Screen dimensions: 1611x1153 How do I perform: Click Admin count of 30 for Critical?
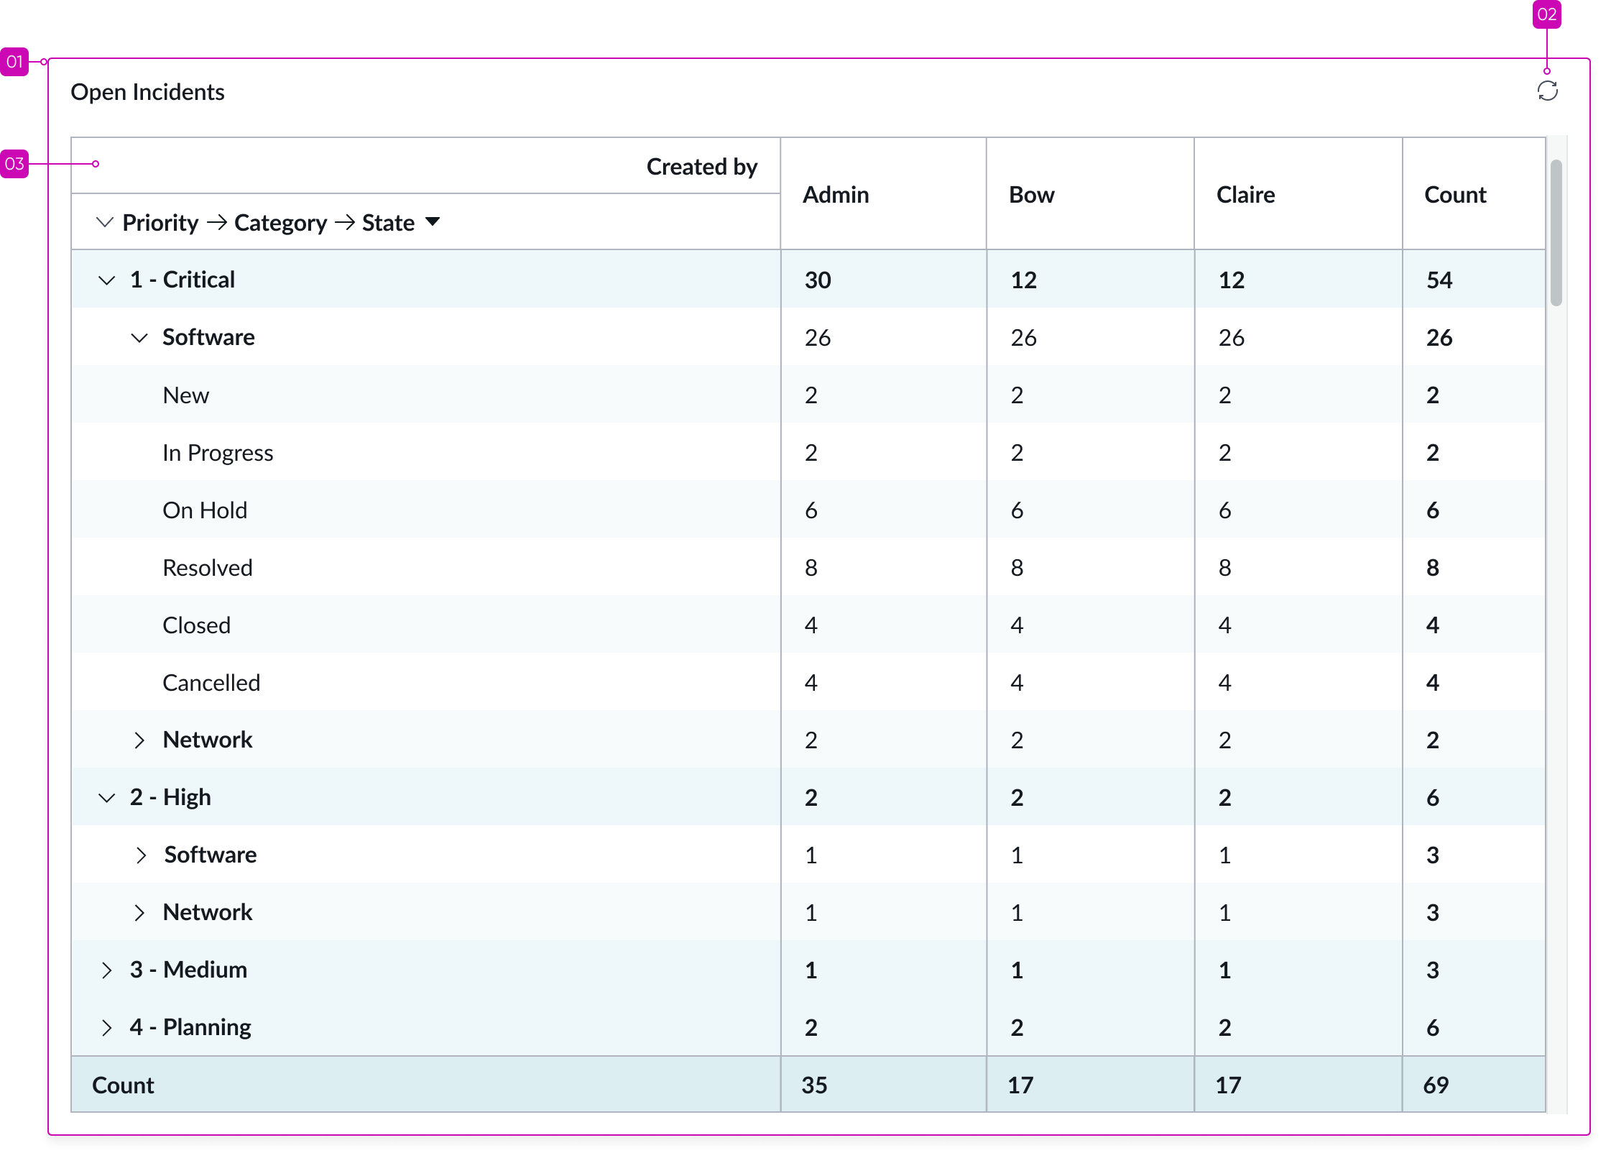click(x=818, y=280)
